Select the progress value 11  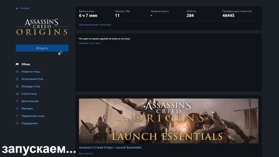[117, 16]
